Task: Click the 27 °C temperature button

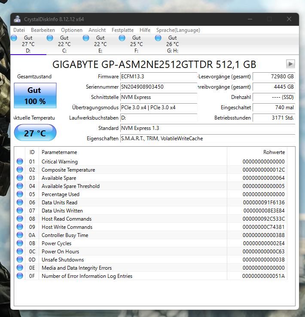Action: click(35, 132)
